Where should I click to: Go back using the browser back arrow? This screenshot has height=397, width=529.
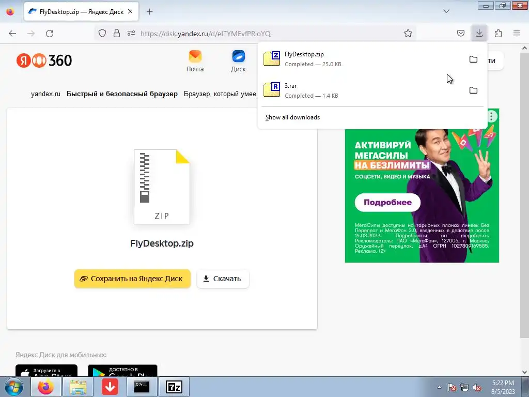click(12, 34)
